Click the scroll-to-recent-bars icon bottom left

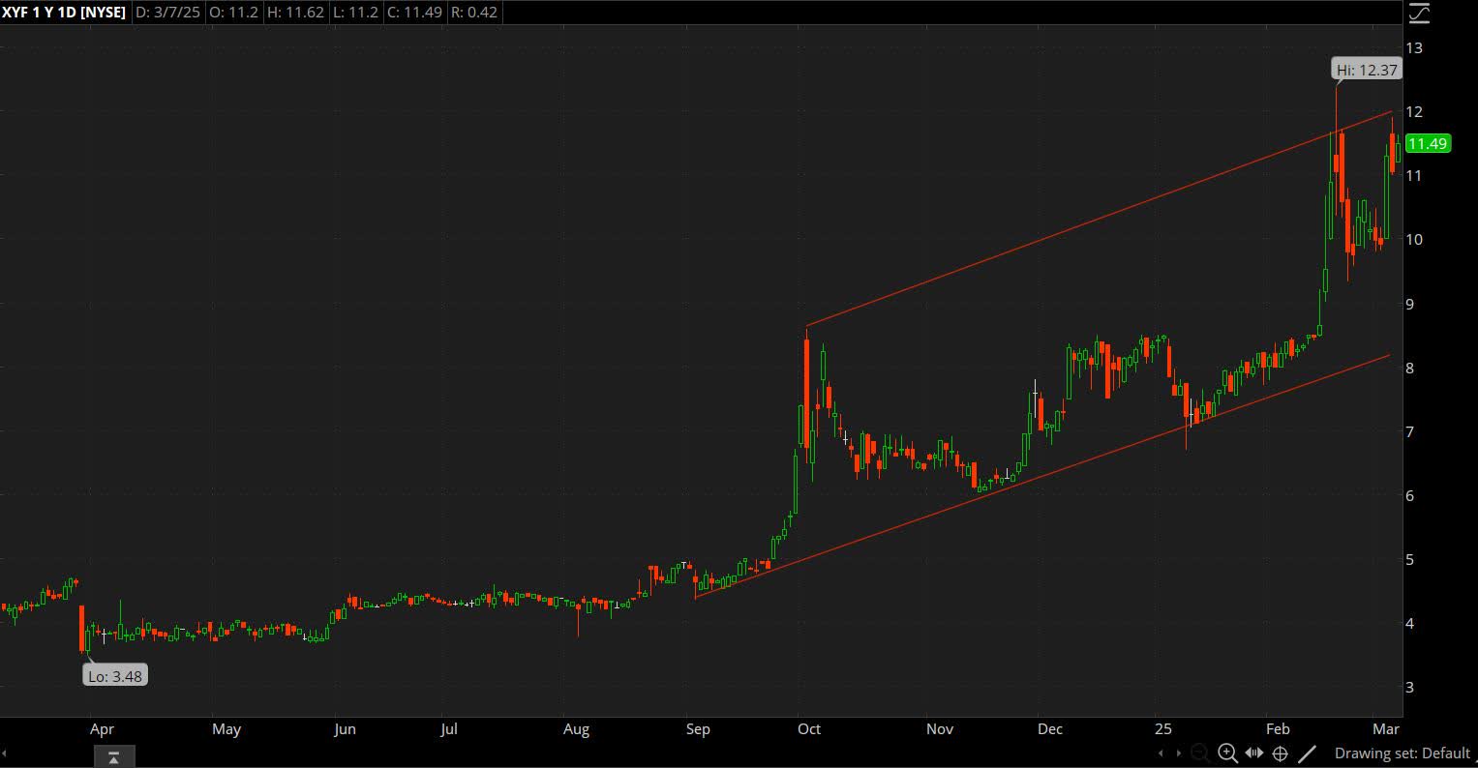point(113,756)
